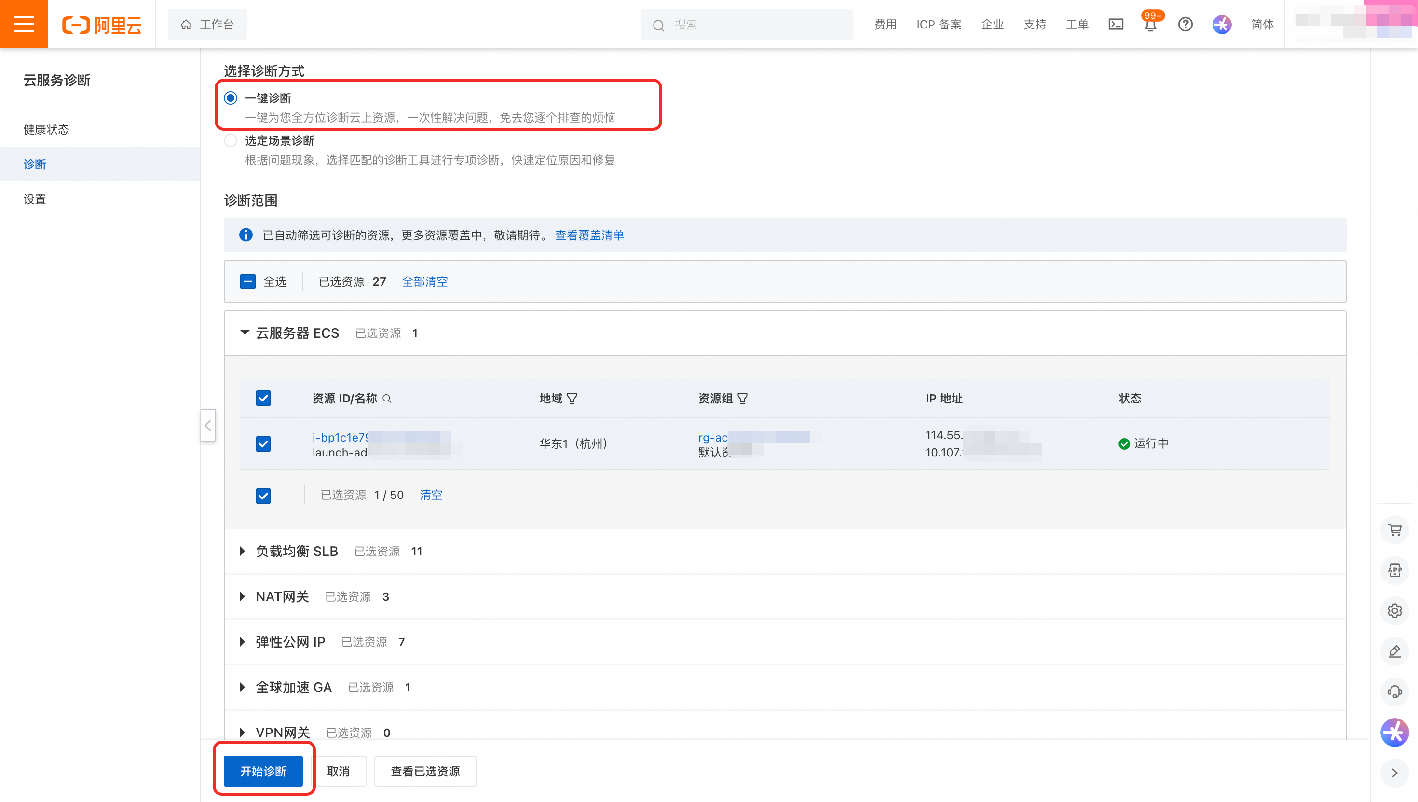Open the hamburger navigation menu
Viewport: 1418px width, 802px height.
click(24, 24)
